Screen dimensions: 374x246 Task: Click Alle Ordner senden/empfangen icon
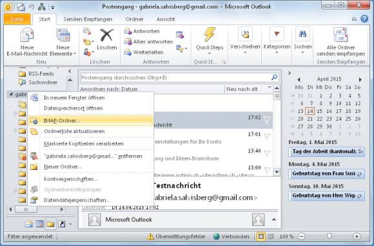point(340,35)
